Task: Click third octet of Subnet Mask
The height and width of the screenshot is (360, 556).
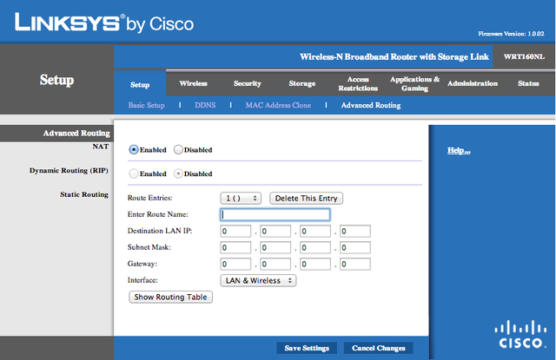Action: 315,247
